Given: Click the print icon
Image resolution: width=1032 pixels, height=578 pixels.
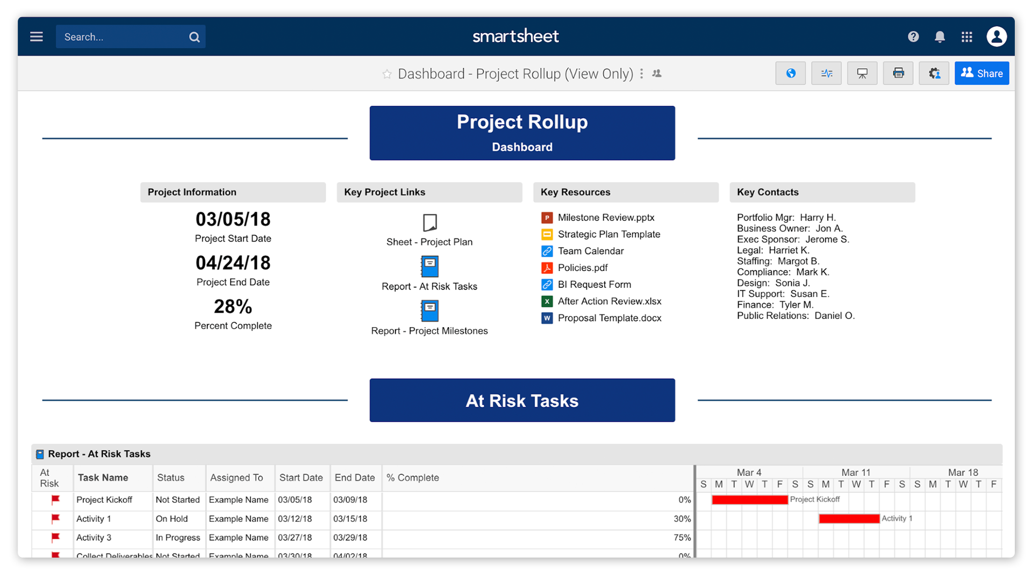Looking at the screenshot, I should [898, 74].
